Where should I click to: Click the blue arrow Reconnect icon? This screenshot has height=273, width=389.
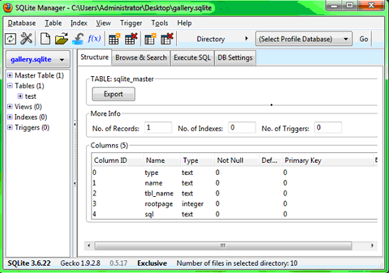78,39
